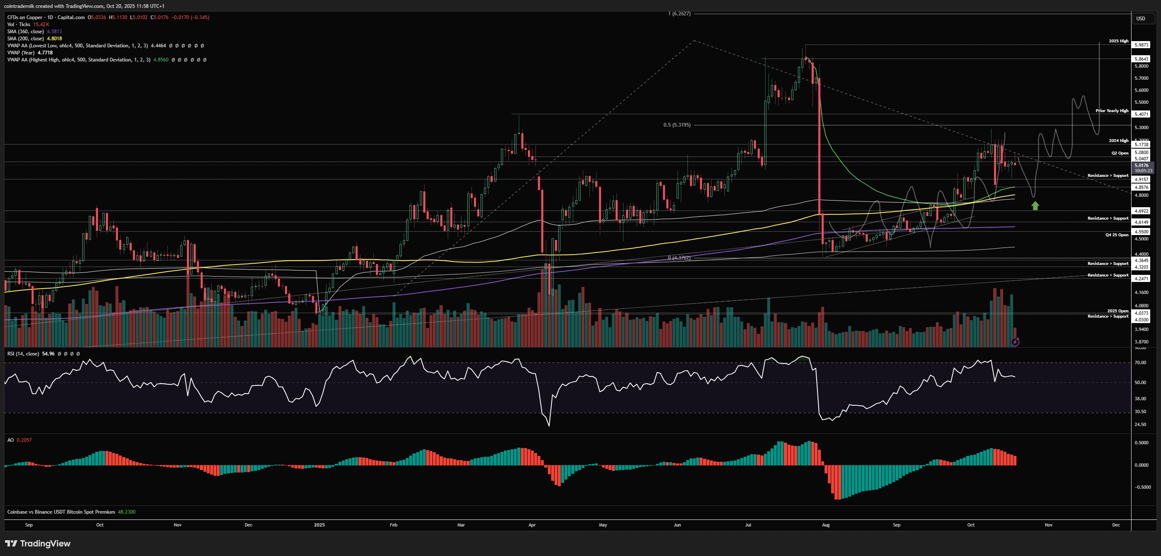Click the green up arrow marker
The height and width of the screenshot is (556, 1161).
[1035, 206]
